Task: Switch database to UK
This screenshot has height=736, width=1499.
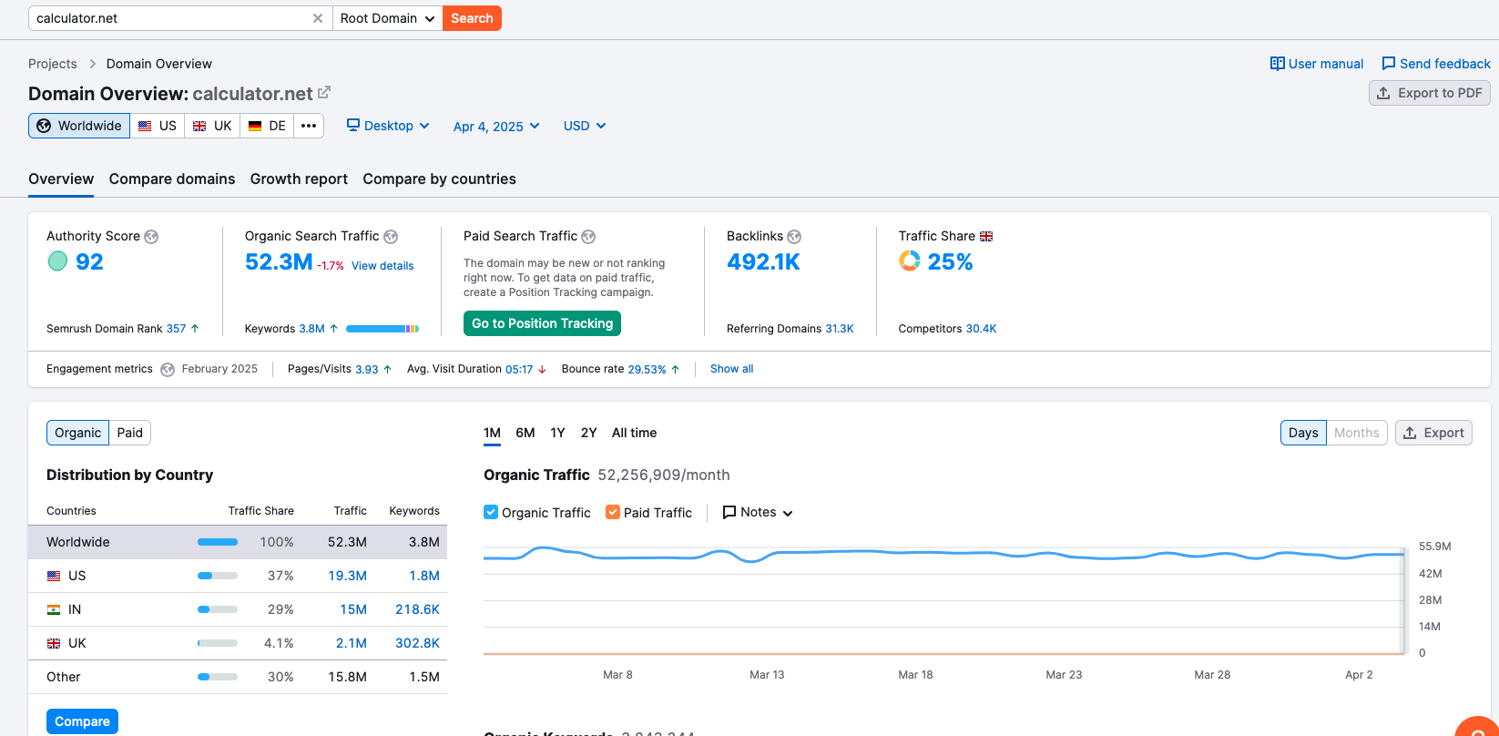Action: click(x=212, y=126)
